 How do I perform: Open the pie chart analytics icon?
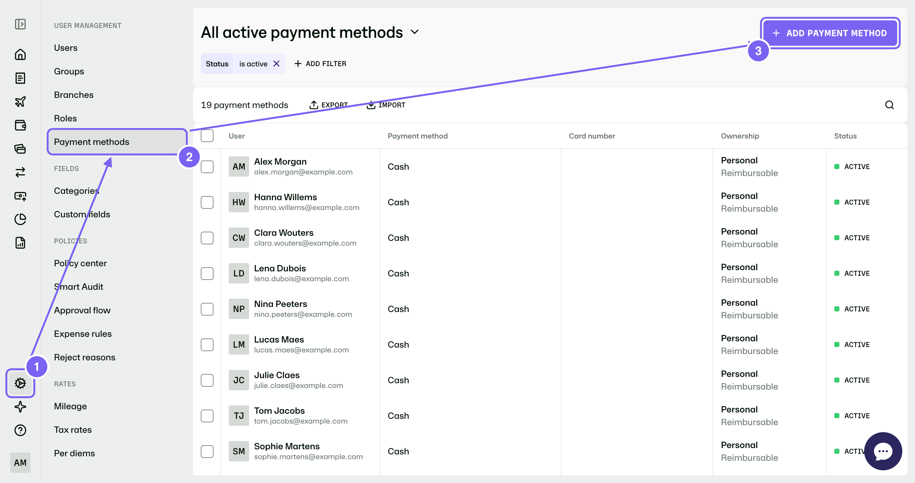20,219
